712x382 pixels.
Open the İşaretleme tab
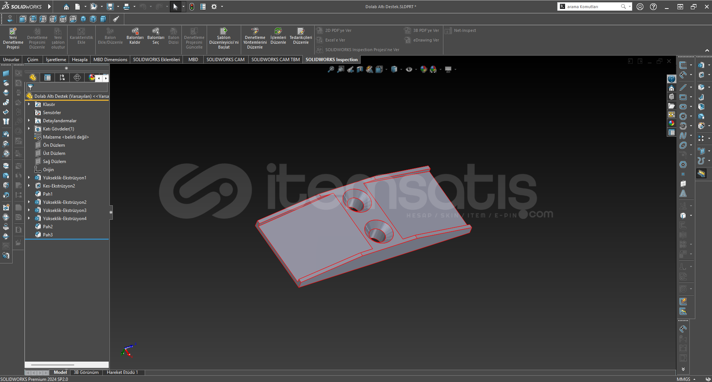(x=56, y=60)
